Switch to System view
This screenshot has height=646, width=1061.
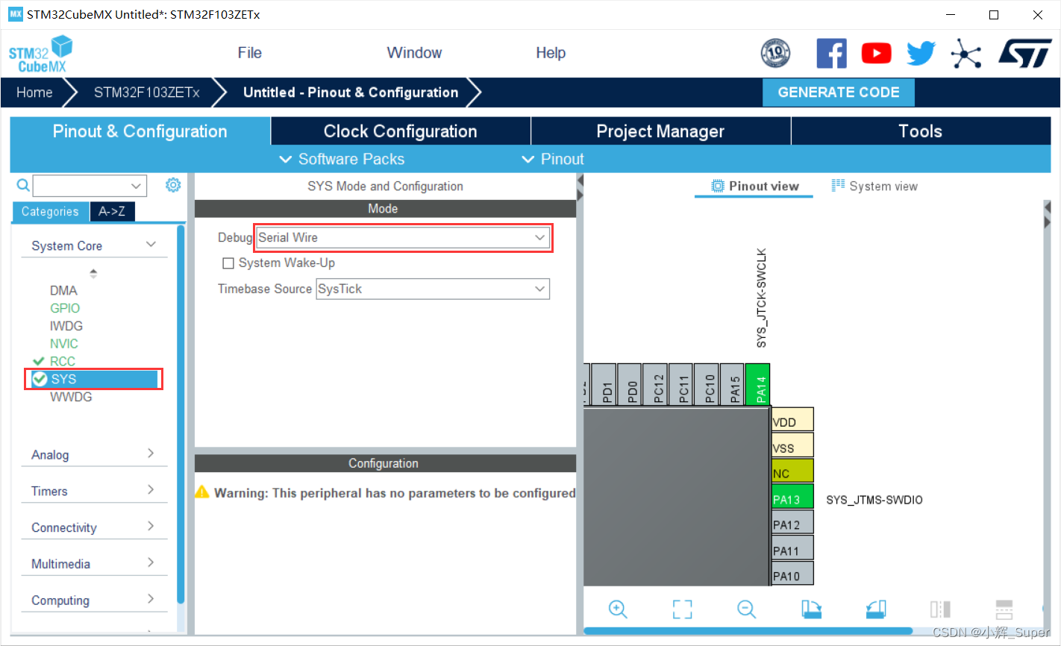[x=874, y=186]
